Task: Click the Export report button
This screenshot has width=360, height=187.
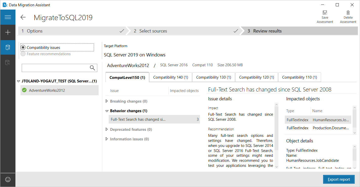Action: (339, 179)
